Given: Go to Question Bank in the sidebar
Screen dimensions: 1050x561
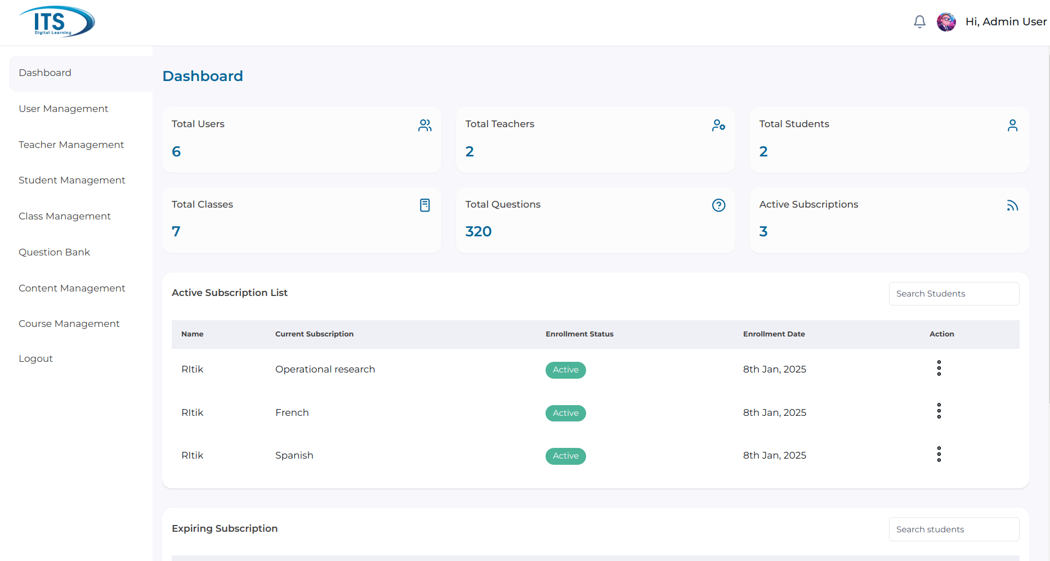Looking at the screenshot, I should (x=55, y=252).
